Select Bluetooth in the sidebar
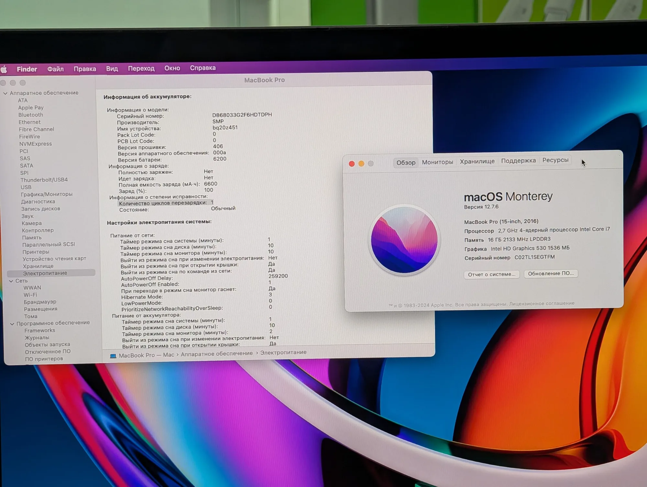 tap(31, 115)
